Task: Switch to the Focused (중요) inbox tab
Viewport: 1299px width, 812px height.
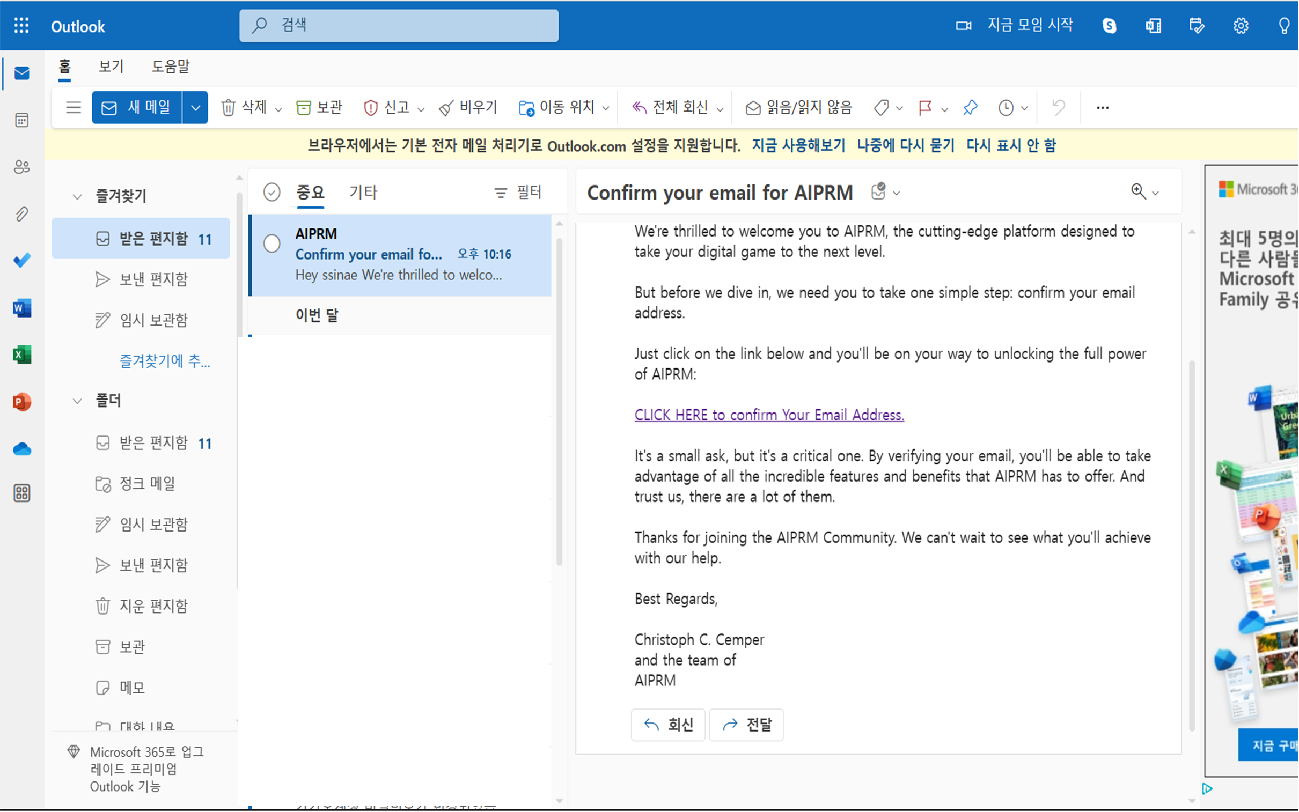Action: coord(311,191)
